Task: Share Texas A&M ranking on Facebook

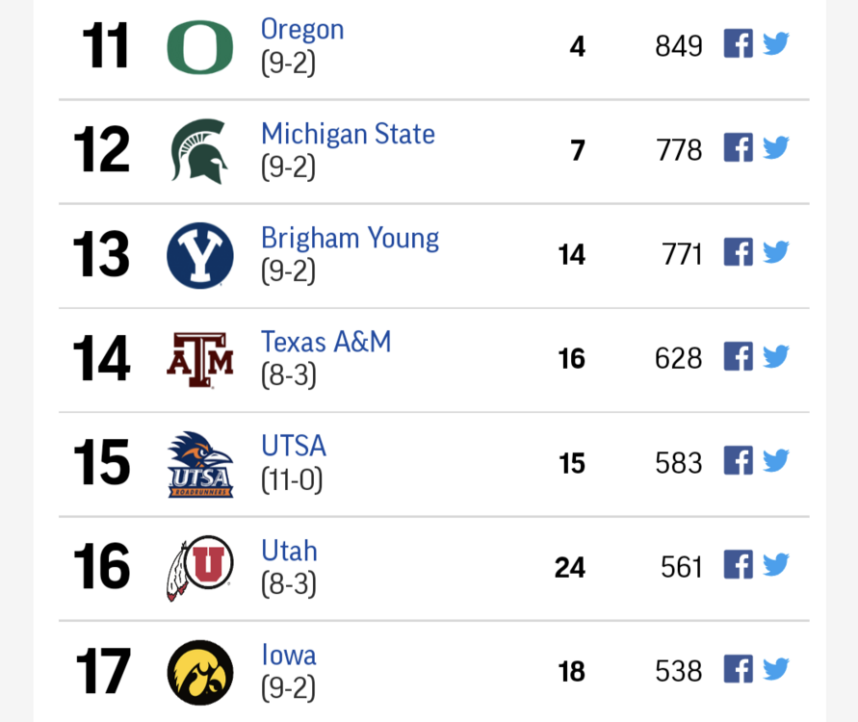Action: (x=739, y=356)
